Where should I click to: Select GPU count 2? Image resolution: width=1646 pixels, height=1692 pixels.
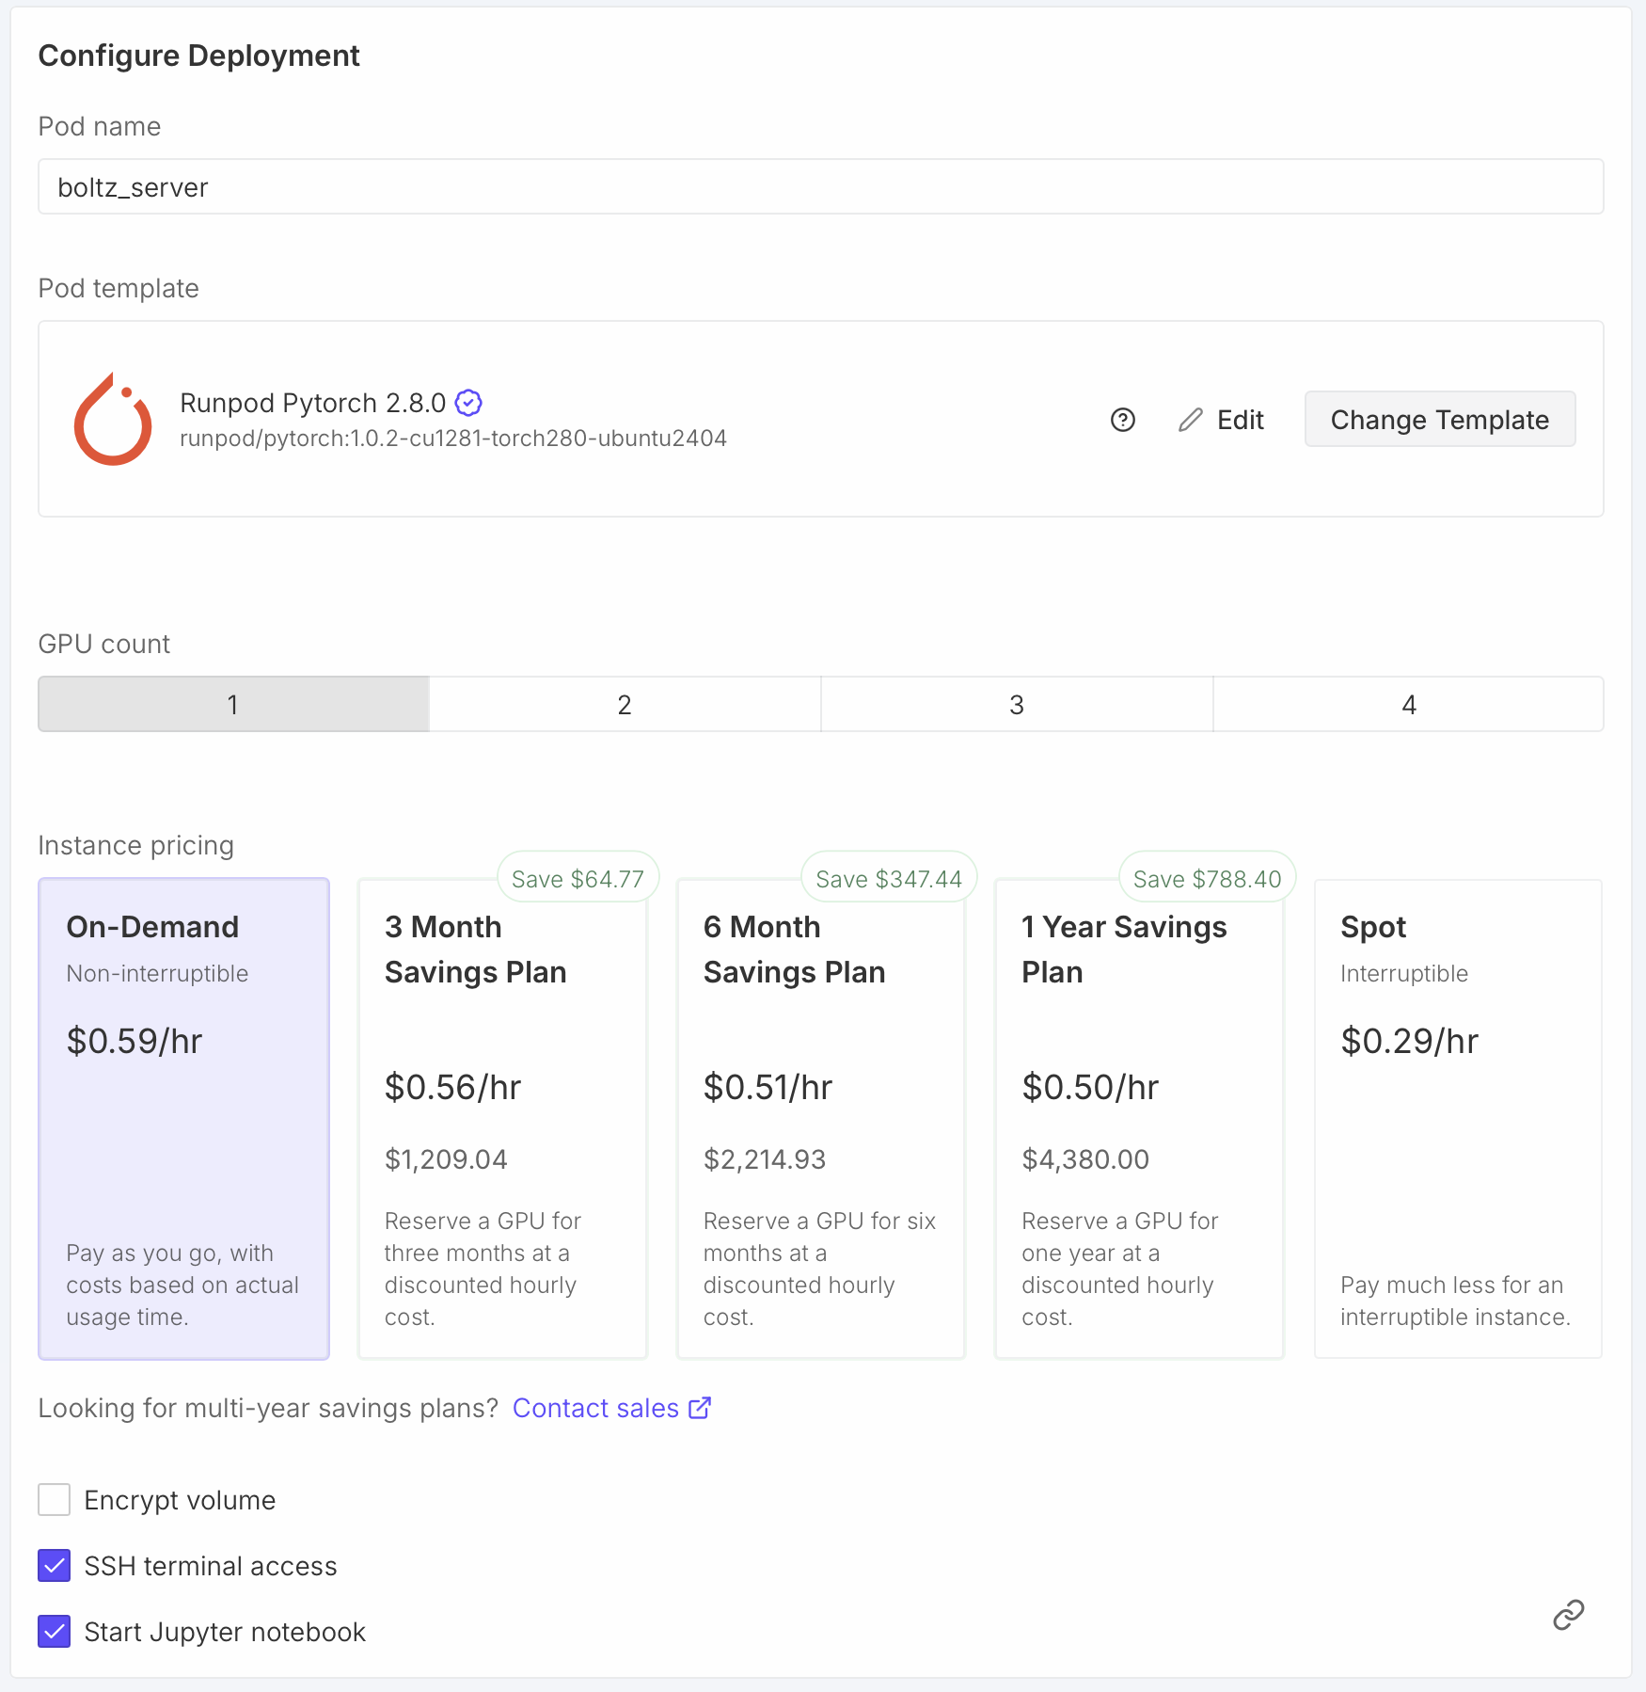coord(625,705)
